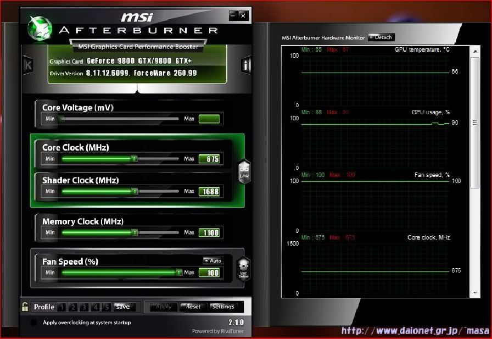The width and height of the screenshot is (492, 339).
Task: Open the information i side button
Action: 246,65
